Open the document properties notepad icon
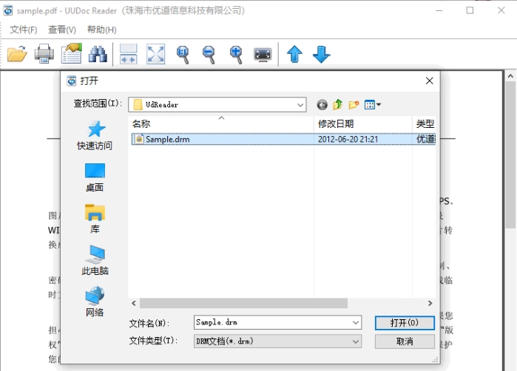517x371 pixels. [x=72, y=53]
